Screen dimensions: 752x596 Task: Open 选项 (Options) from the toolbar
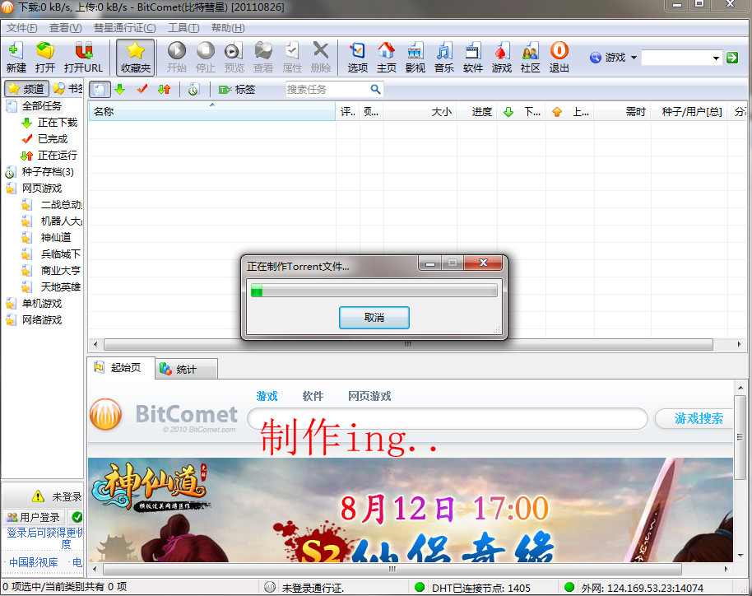point(357,57)
